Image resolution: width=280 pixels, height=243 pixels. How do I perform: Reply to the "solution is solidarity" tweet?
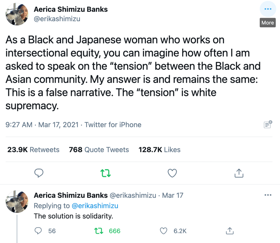coord(38,231)
